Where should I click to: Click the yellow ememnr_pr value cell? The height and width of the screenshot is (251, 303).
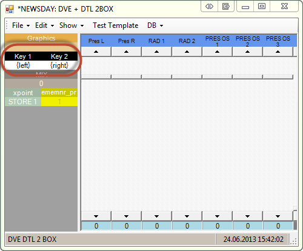pyautogui.click(x=59, y=102)
